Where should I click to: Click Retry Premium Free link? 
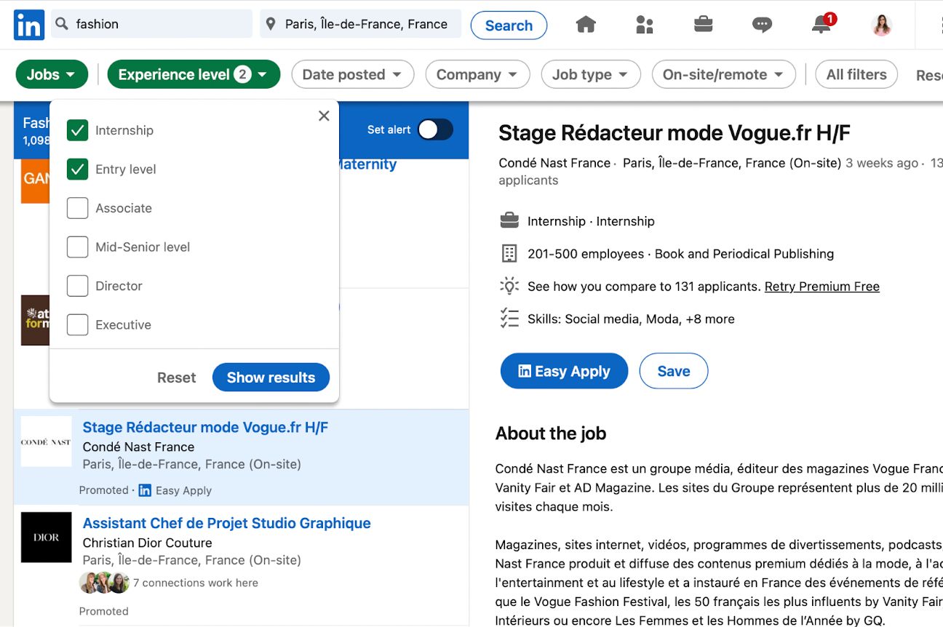[x=822, y=287]
